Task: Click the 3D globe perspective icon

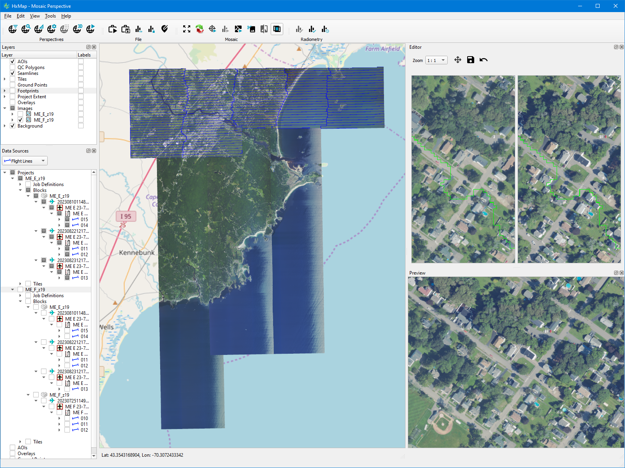Action: [x=77, y=29]
